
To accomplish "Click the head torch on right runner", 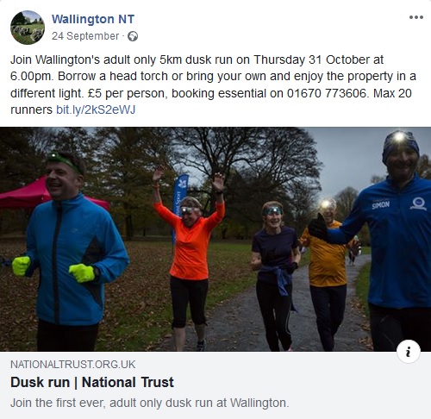I will coord(399,136).
